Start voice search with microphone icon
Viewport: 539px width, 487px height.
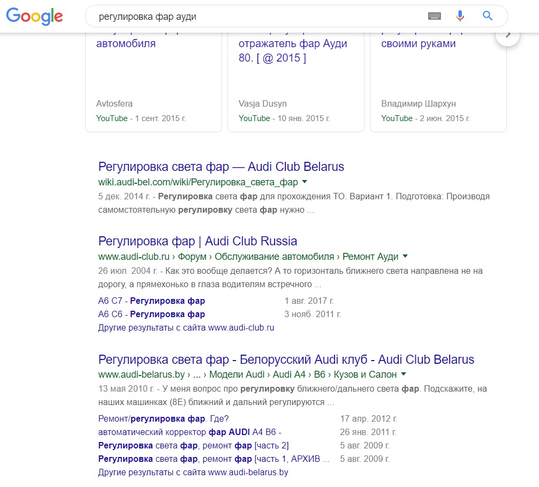click(460, 16)
